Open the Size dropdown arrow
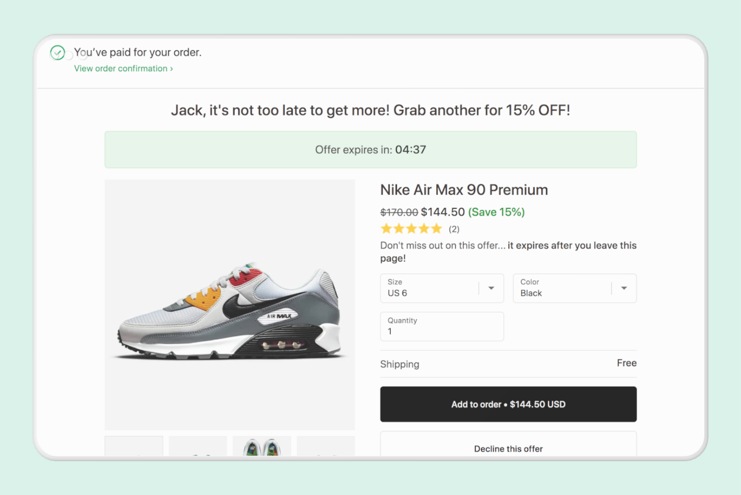This screenshot has height=495, width=741. pyautogui.click(x=491, y=288)
